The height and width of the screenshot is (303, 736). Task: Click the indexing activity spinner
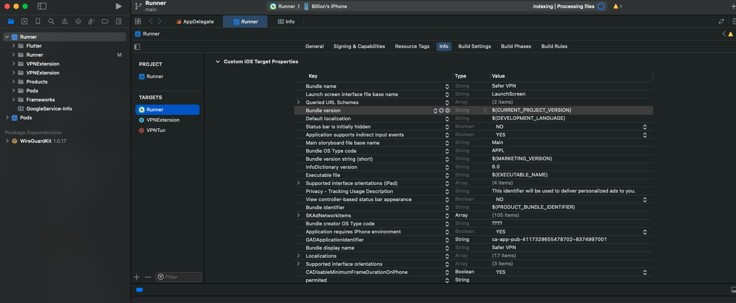[x=601, y=6]
